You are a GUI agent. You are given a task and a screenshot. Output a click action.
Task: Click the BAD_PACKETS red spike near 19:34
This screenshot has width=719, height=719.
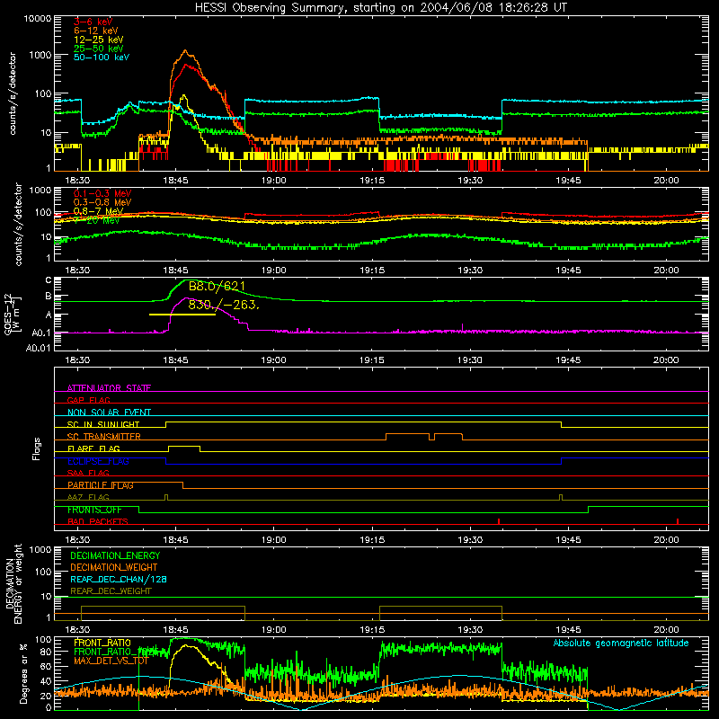(499, 521)
